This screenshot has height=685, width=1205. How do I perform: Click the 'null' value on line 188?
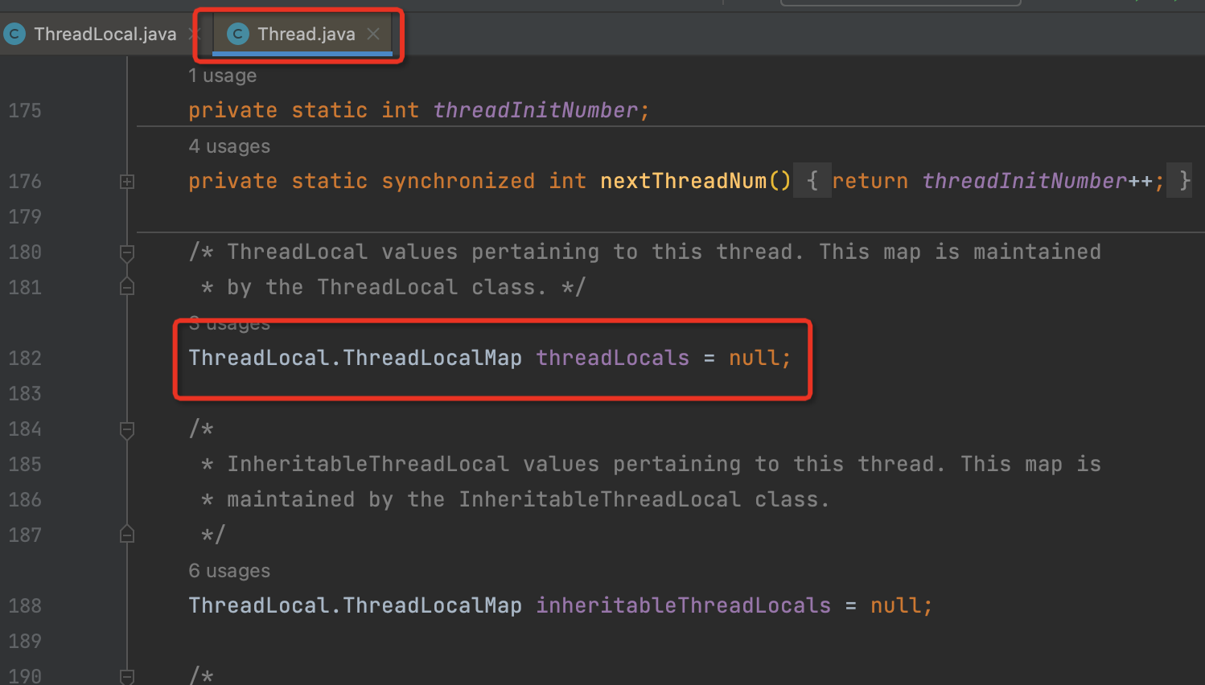895,605
